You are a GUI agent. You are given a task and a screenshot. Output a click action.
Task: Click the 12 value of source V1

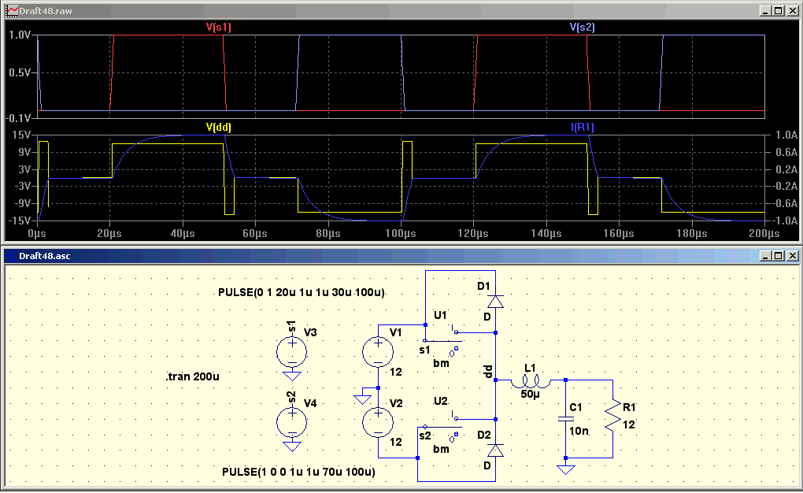point(396,372)
